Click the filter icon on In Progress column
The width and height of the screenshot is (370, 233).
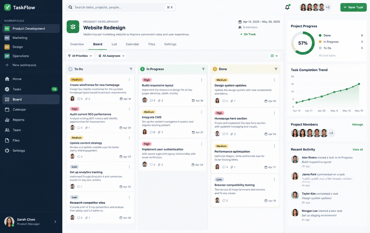point(203,69)
